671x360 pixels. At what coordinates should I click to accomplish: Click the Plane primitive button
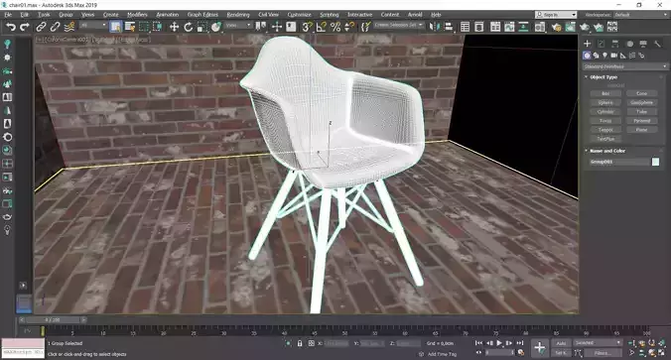click(641, 130)
